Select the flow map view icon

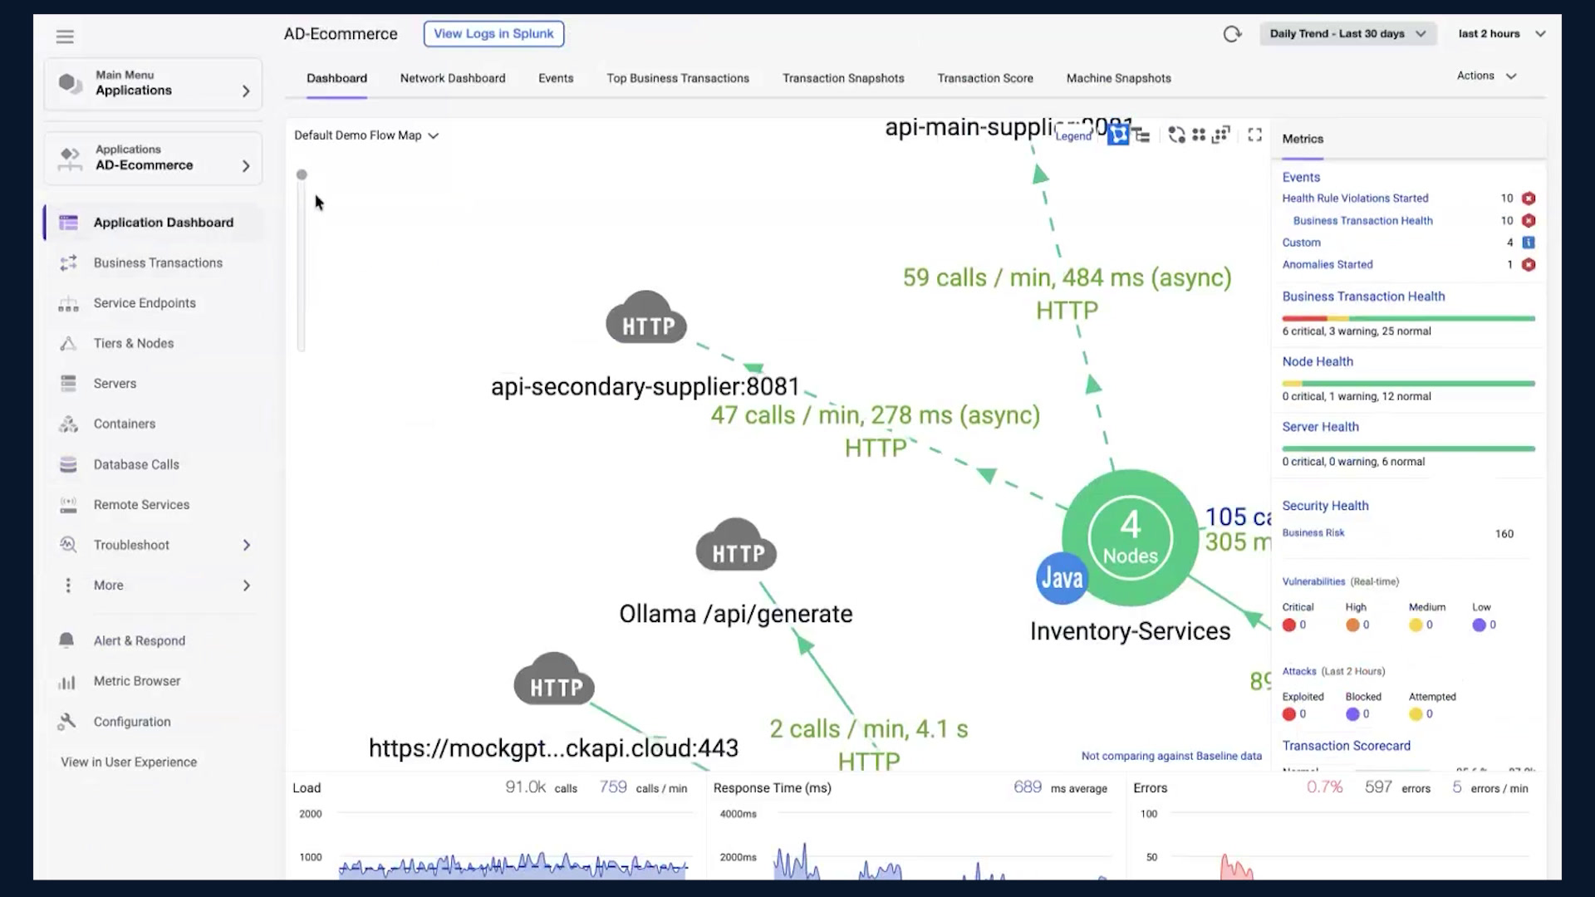1119,135
